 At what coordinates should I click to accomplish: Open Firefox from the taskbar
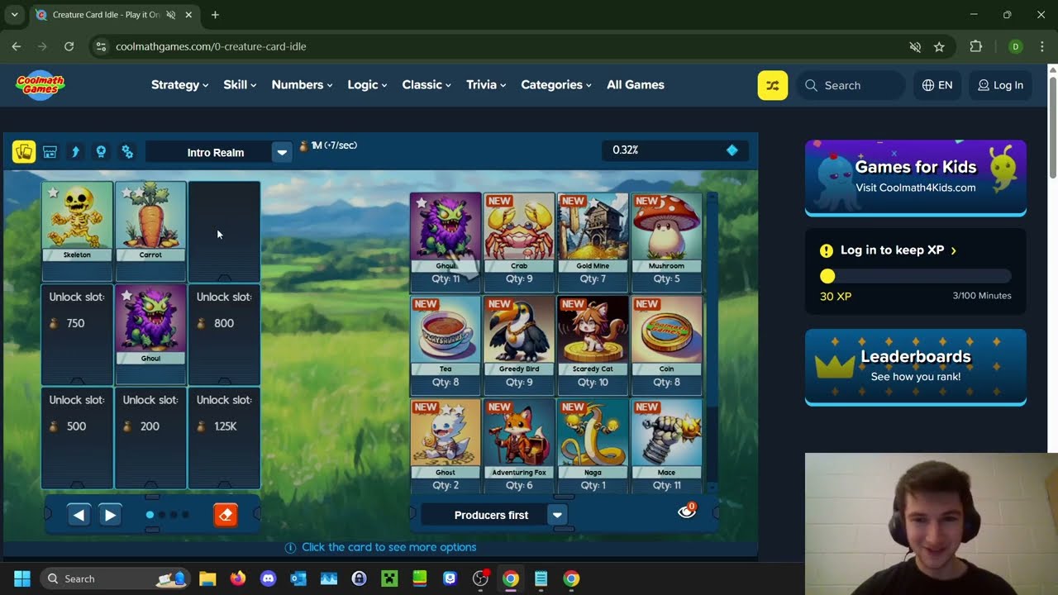point(238,578)
